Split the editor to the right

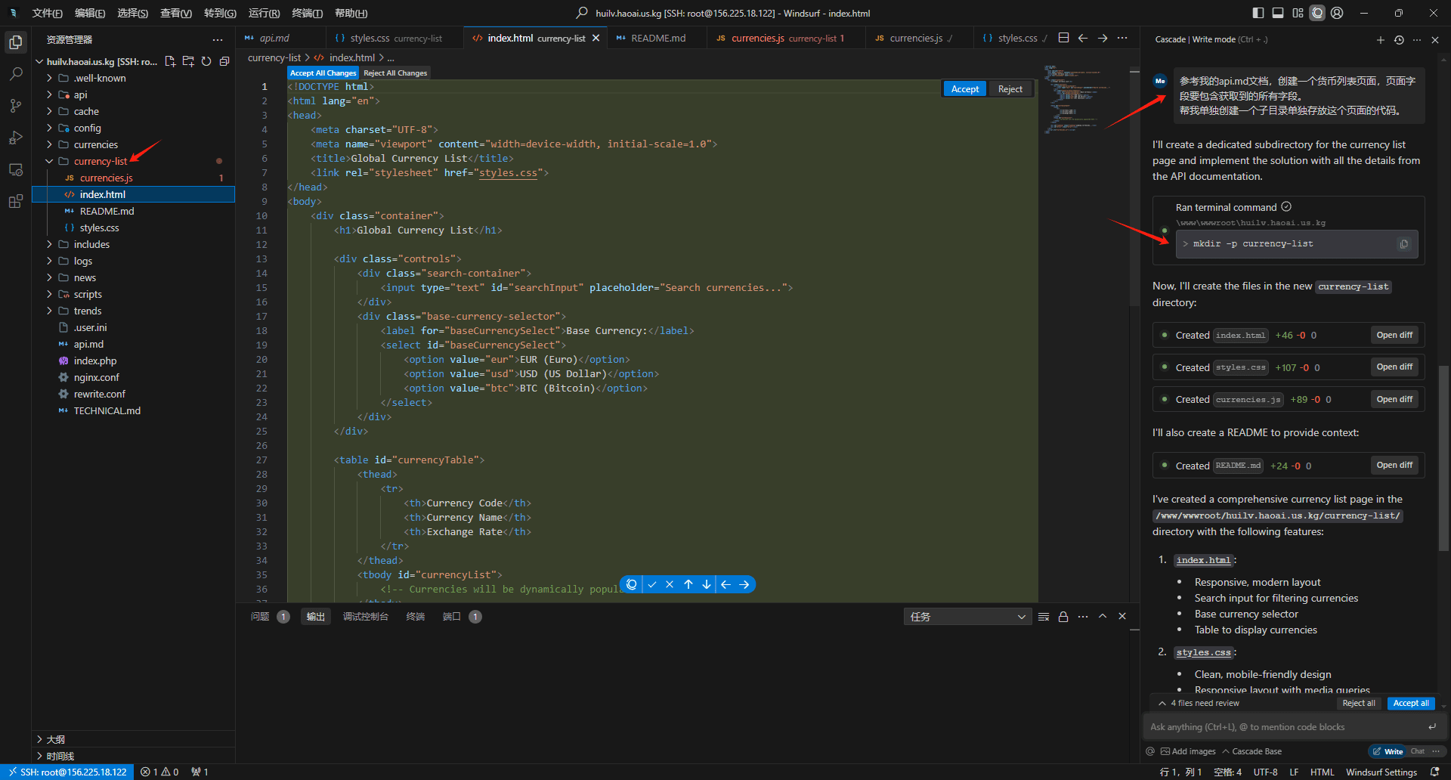pos(1064,38)
